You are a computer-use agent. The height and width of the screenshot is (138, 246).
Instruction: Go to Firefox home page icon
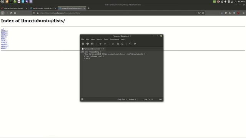[15, 13]
